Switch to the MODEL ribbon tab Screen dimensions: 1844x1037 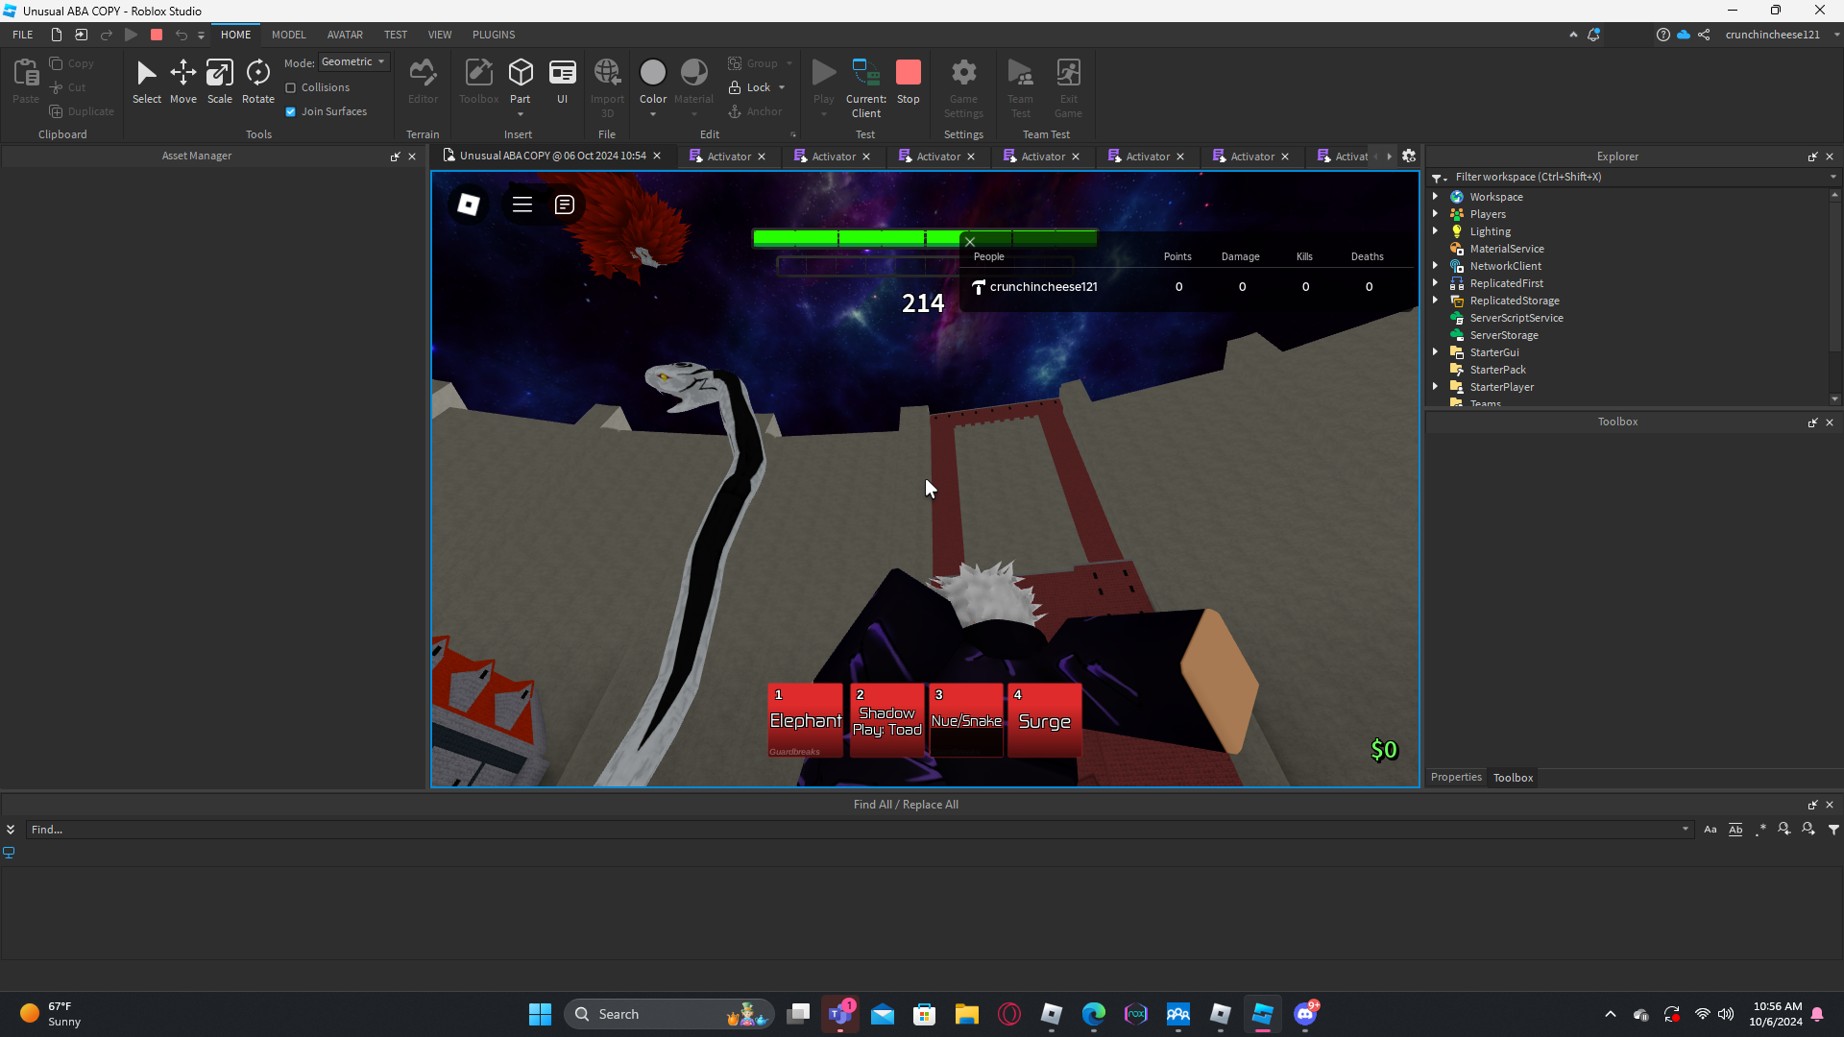point(288,35)
